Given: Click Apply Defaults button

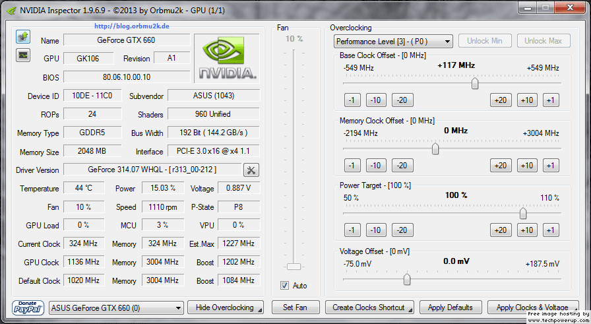Looking at the screenshot, I should [x=451, y=308].
